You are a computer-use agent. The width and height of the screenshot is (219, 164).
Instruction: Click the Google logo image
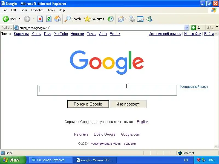(107, 62)
